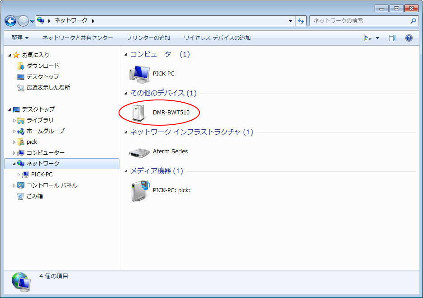Select the ライブラリ icon
This screenshot has height=298, width=423.
pyautogui.click(x=20, y=120)
